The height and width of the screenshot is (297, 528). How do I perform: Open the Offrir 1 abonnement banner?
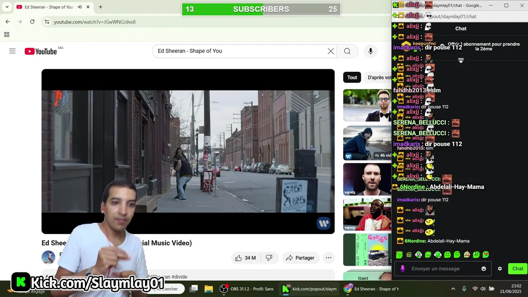483,46
